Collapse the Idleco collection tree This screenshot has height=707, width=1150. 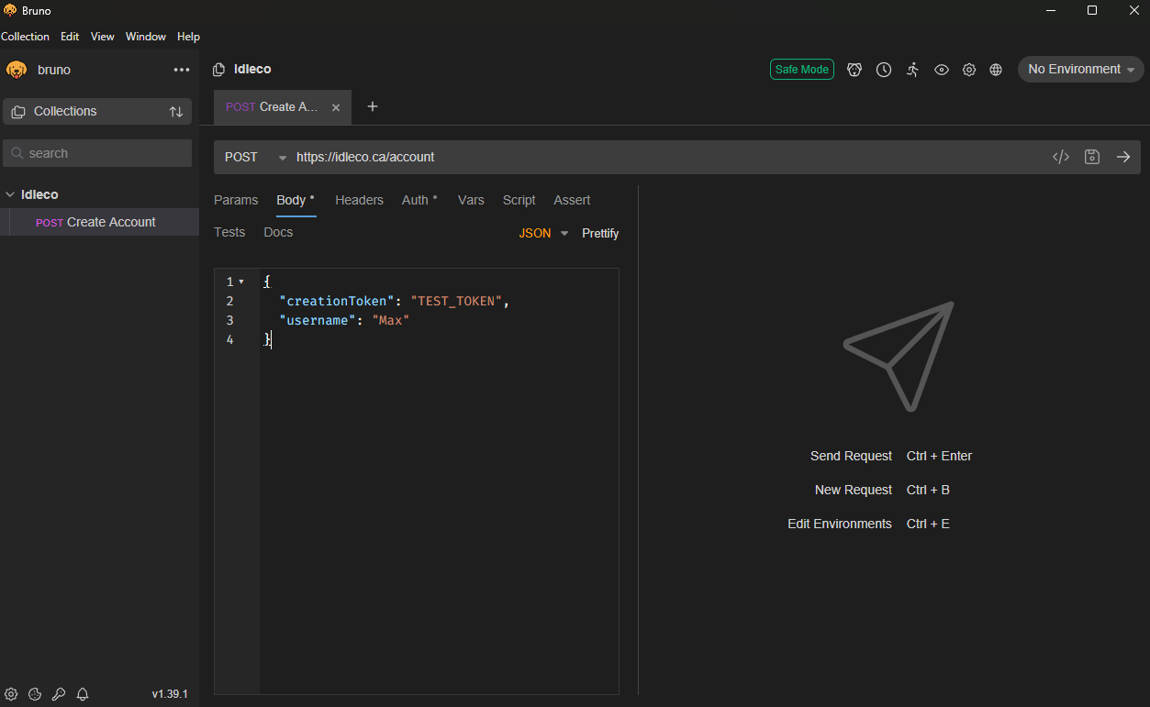(x=10, y=194)
